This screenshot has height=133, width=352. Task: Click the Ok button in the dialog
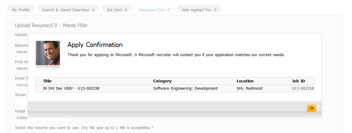coord(311,108)
